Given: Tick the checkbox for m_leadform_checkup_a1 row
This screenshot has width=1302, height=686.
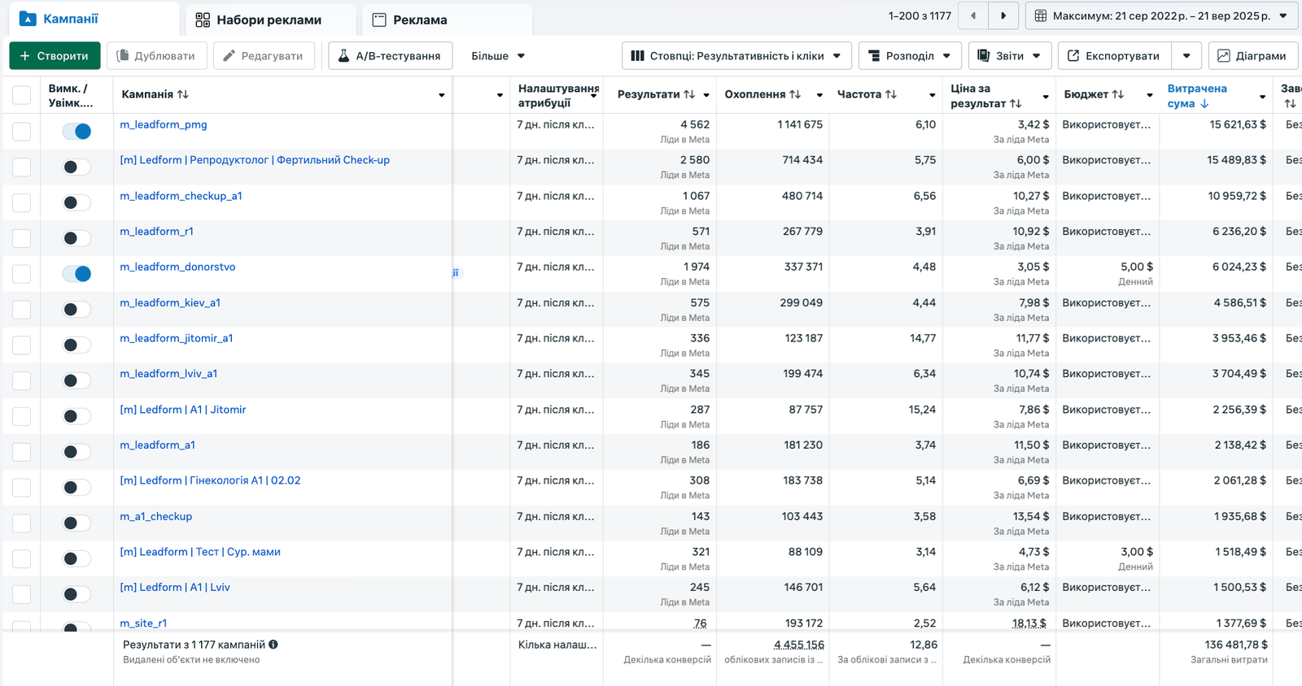Looking at the screenshot, I should coord(22,203).
